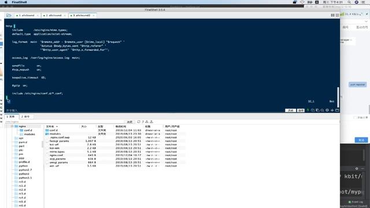This screenshot has height=208, width=370.
Task: Click yum reinstall chip in right window
Action: [x=357, y=84]
